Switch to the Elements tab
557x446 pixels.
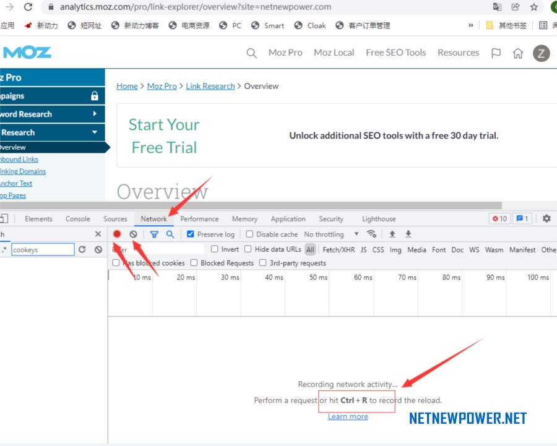click(38, 219)
